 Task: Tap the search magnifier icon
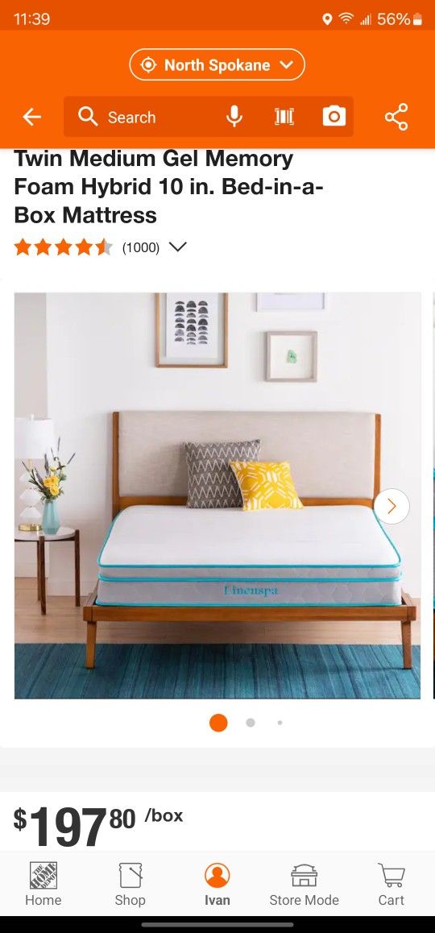coord(88,117)
